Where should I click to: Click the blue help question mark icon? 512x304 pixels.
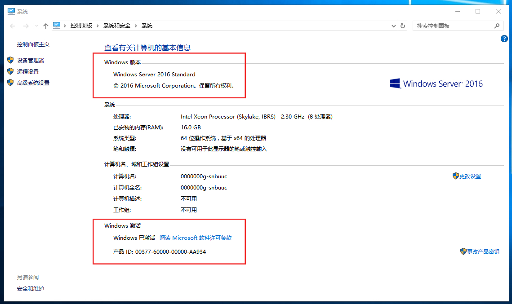504,39
